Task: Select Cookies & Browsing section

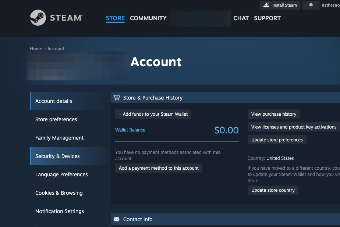Action: (59, 193)
